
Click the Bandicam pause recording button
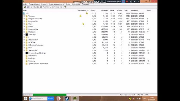point(123,1)
